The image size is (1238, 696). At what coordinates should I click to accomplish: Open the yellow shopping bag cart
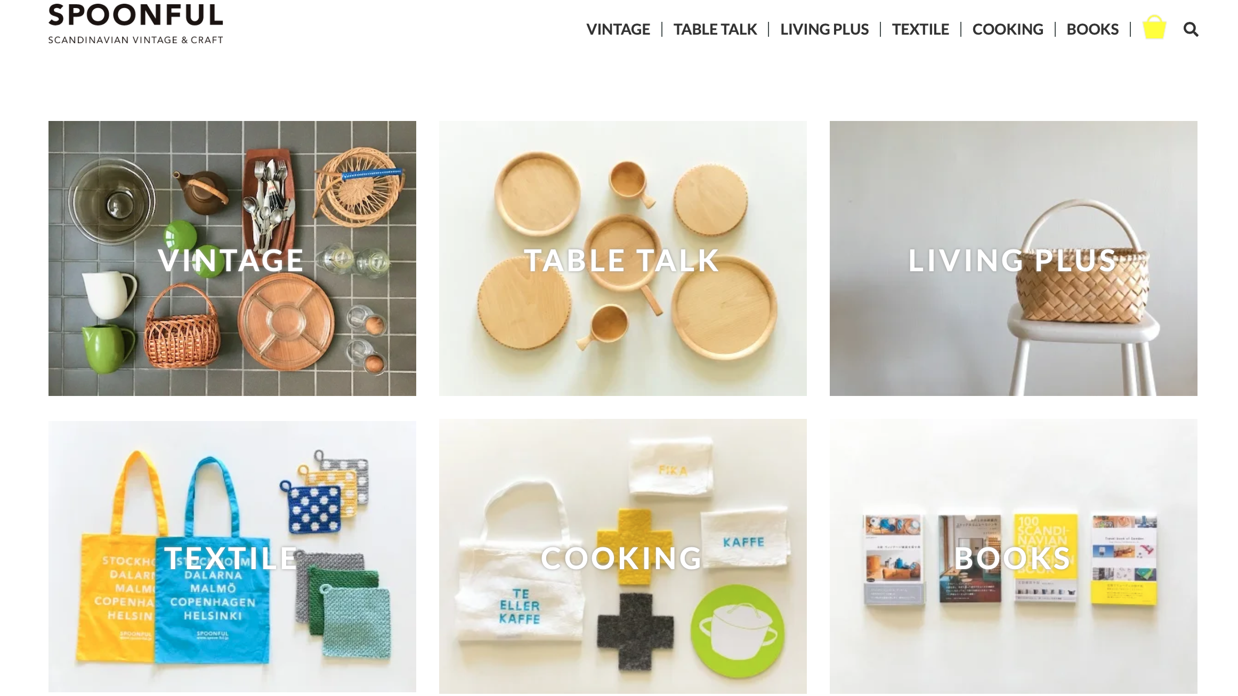tap(1154, 27)
